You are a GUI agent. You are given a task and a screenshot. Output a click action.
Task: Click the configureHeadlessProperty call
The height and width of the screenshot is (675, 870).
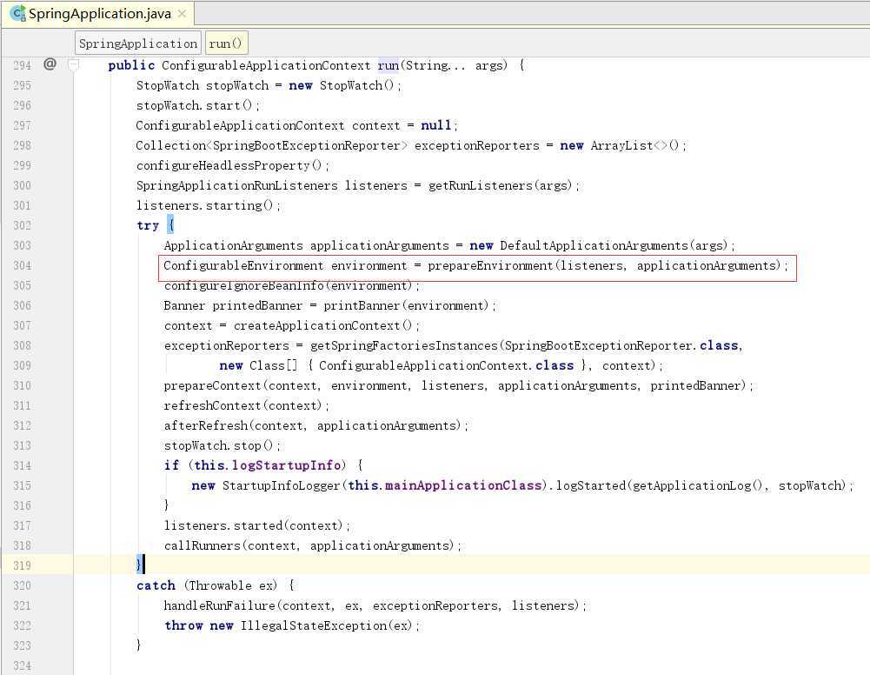click(x=223, y=166)
